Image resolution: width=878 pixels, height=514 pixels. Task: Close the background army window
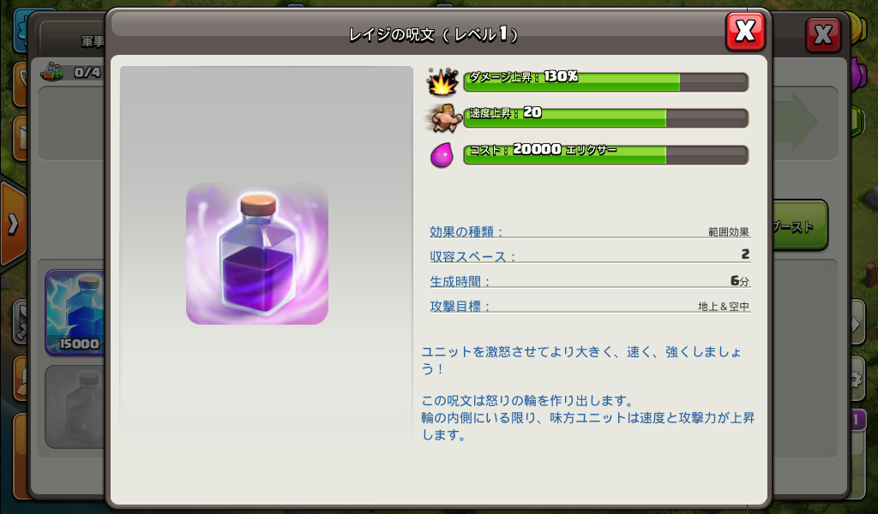pos(823,34)
